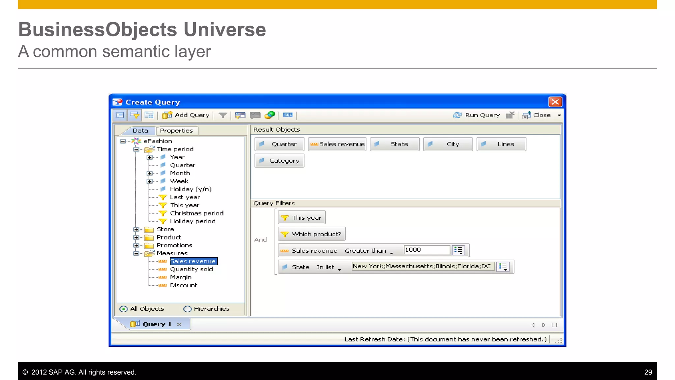Image resolution: width=675 pixels, height=380 pixels.
Task: Toggle the Show data panel toolbar icon
Action: tap(120, 115)
